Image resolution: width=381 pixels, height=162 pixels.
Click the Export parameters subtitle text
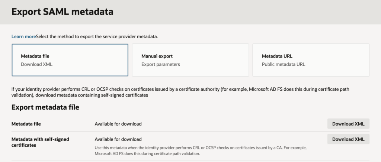[160, 64]
